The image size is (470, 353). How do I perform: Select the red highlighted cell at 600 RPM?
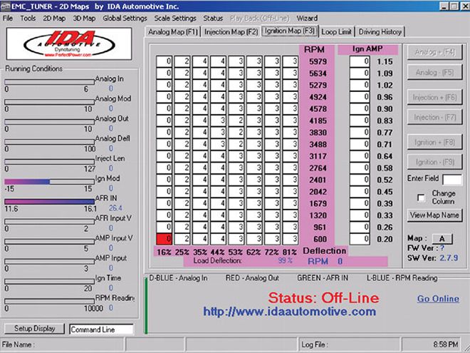(164, 239)
